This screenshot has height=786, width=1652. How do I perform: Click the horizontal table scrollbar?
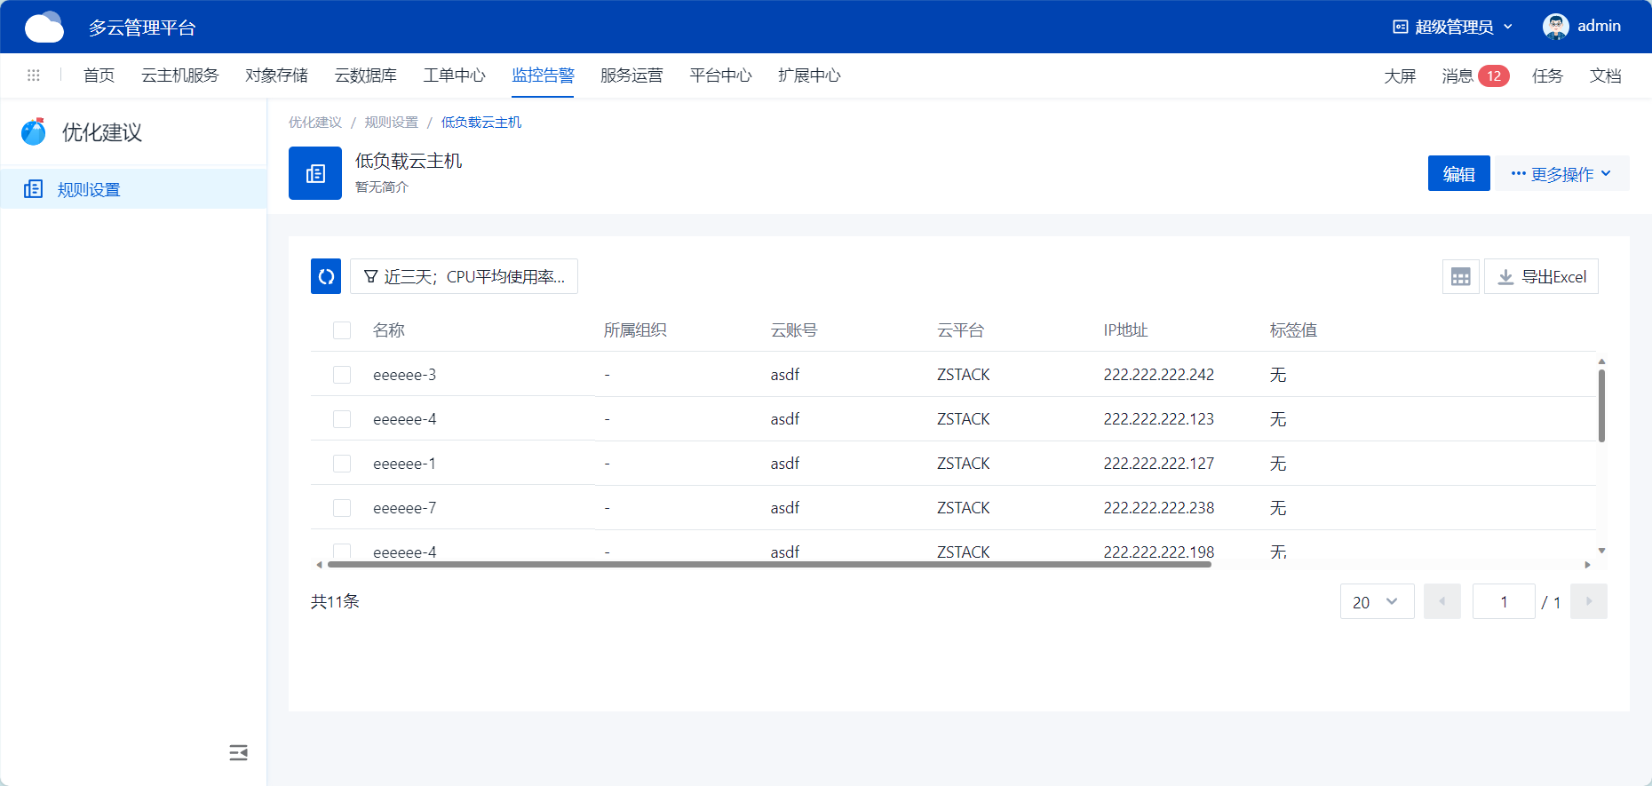(x=769, y=564)
